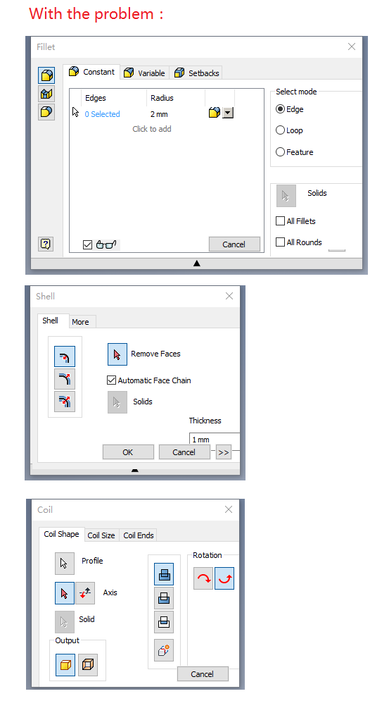Expand Shell dialog with >> button
The height and width of the screenshot is (708, 389).
[x=224, y=452]
